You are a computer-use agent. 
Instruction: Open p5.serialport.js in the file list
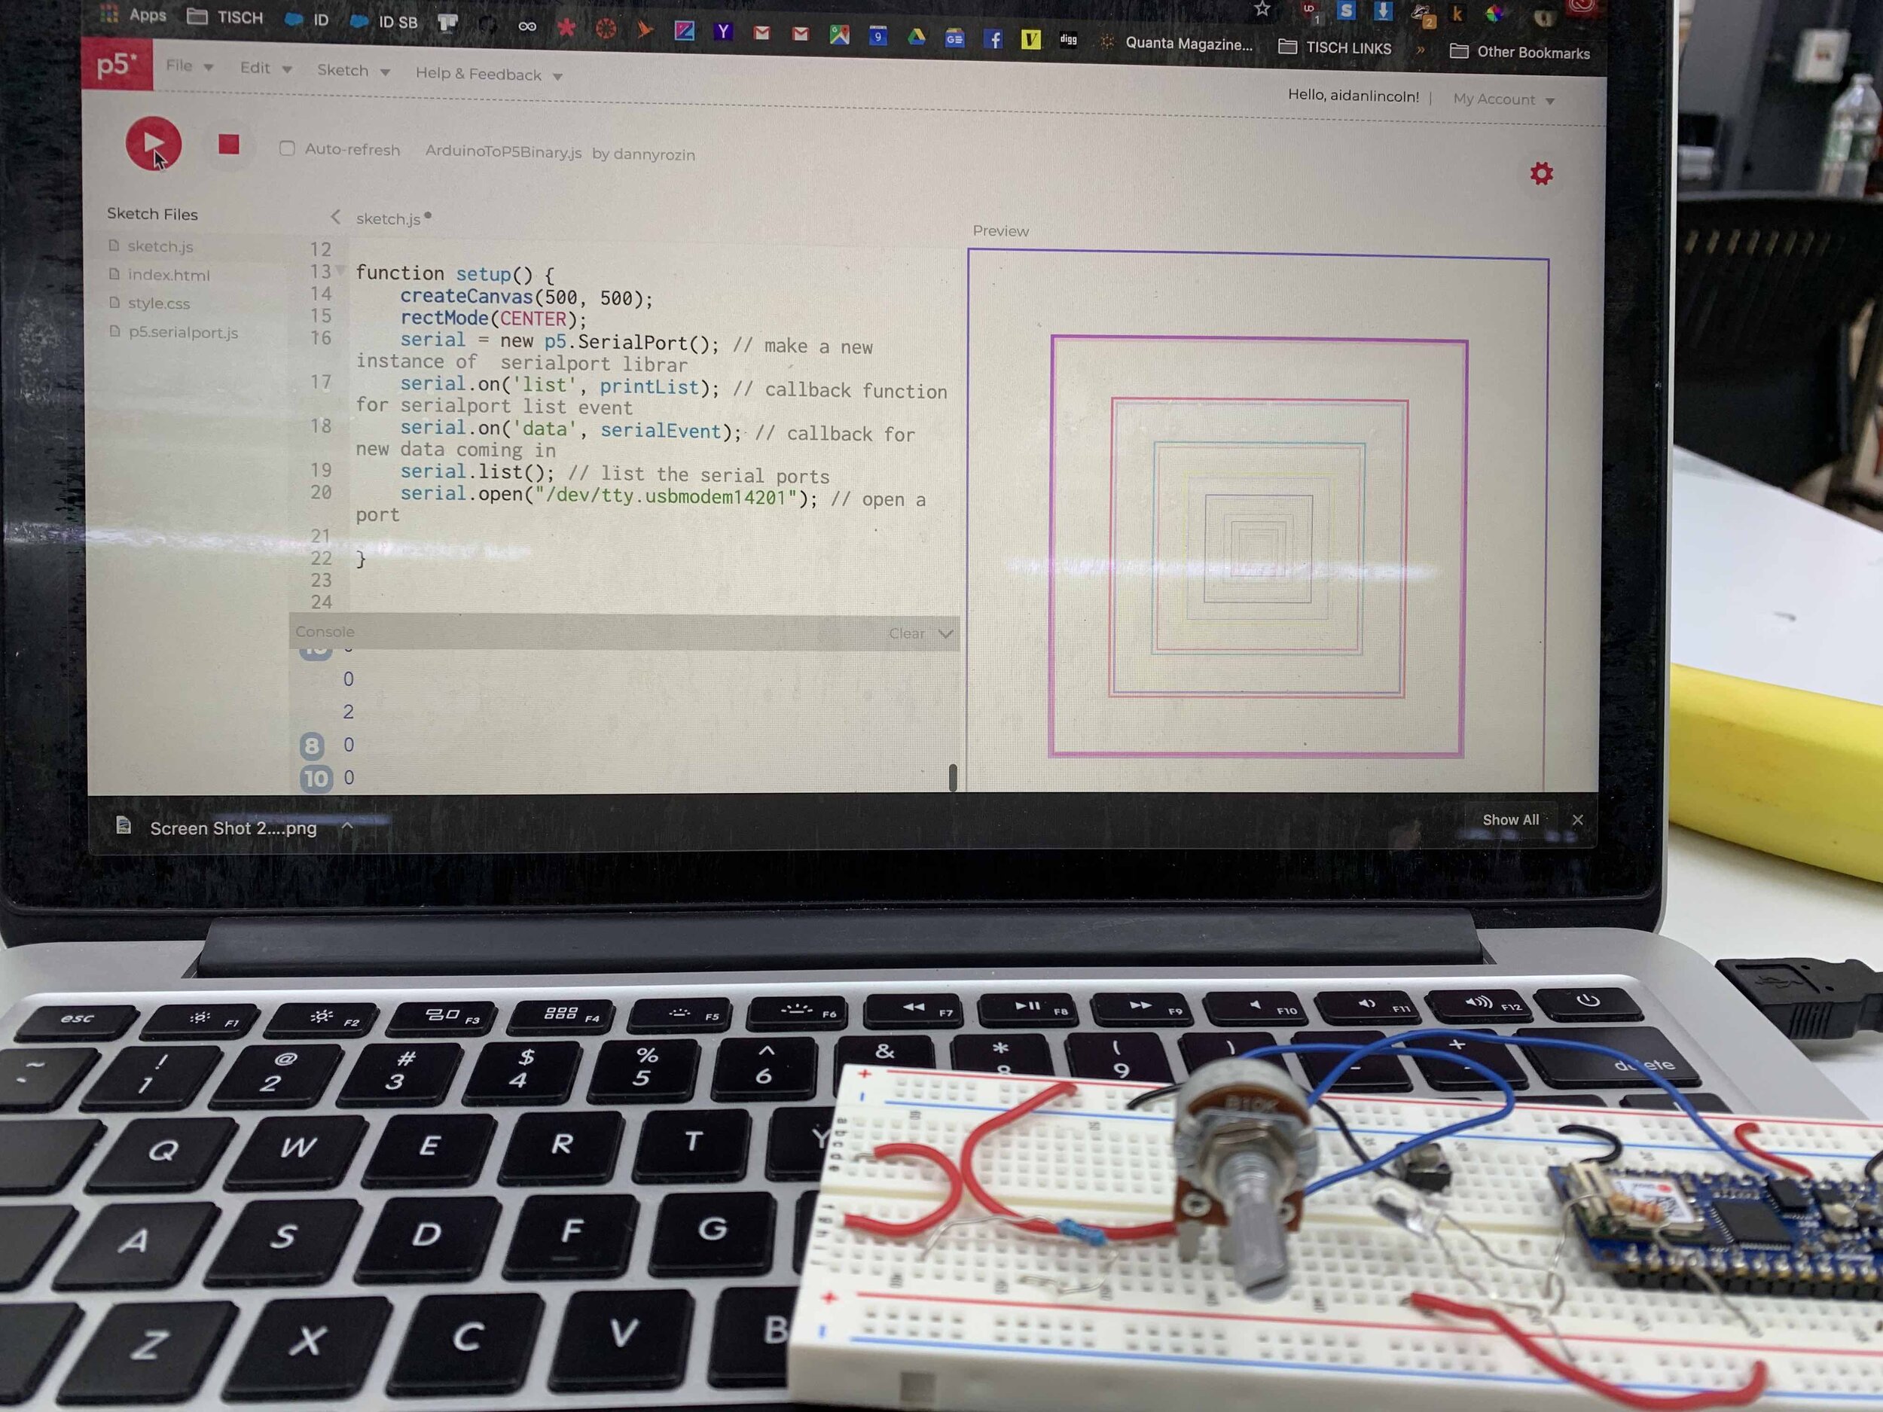click(182, 332)
